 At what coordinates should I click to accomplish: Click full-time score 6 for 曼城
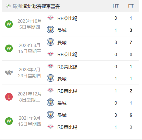click(131, 115)
